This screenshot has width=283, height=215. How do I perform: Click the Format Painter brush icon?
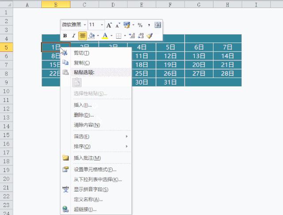click(150, 36)
